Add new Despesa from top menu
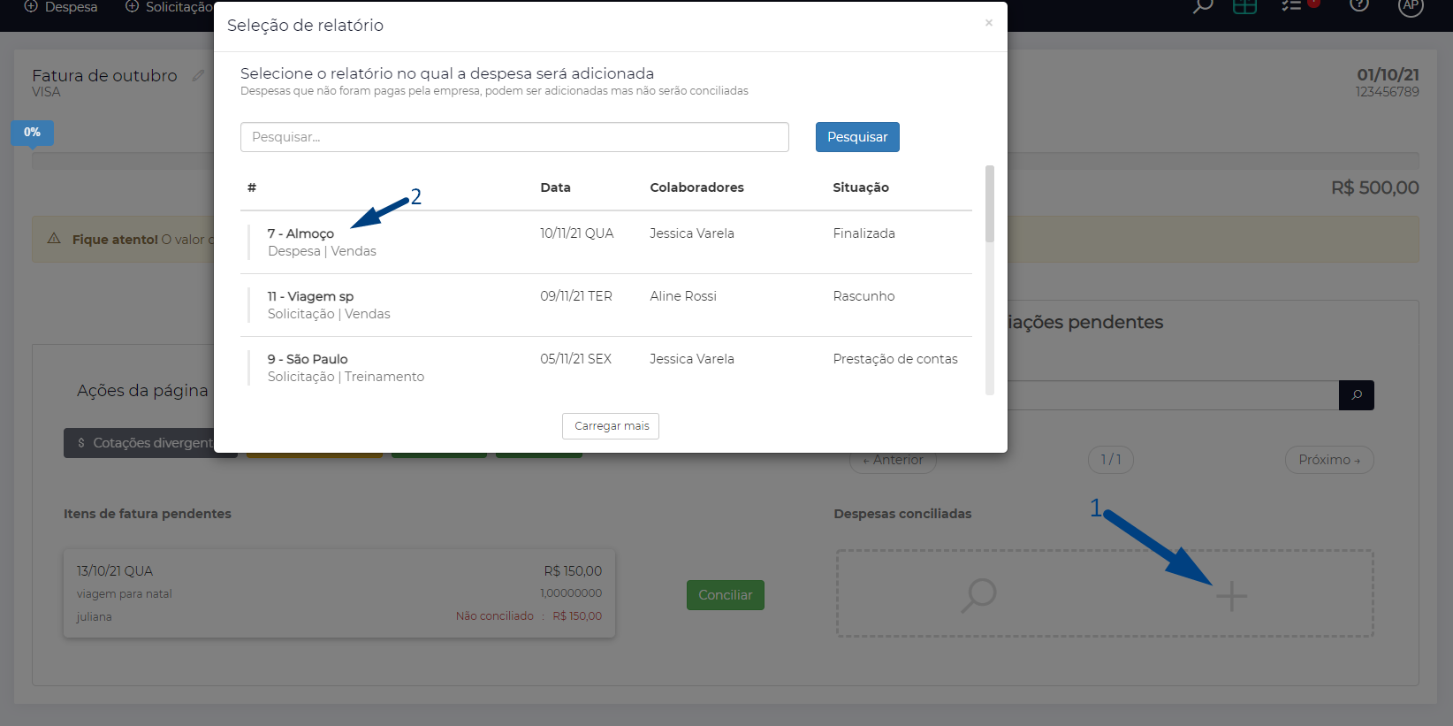 61,7
